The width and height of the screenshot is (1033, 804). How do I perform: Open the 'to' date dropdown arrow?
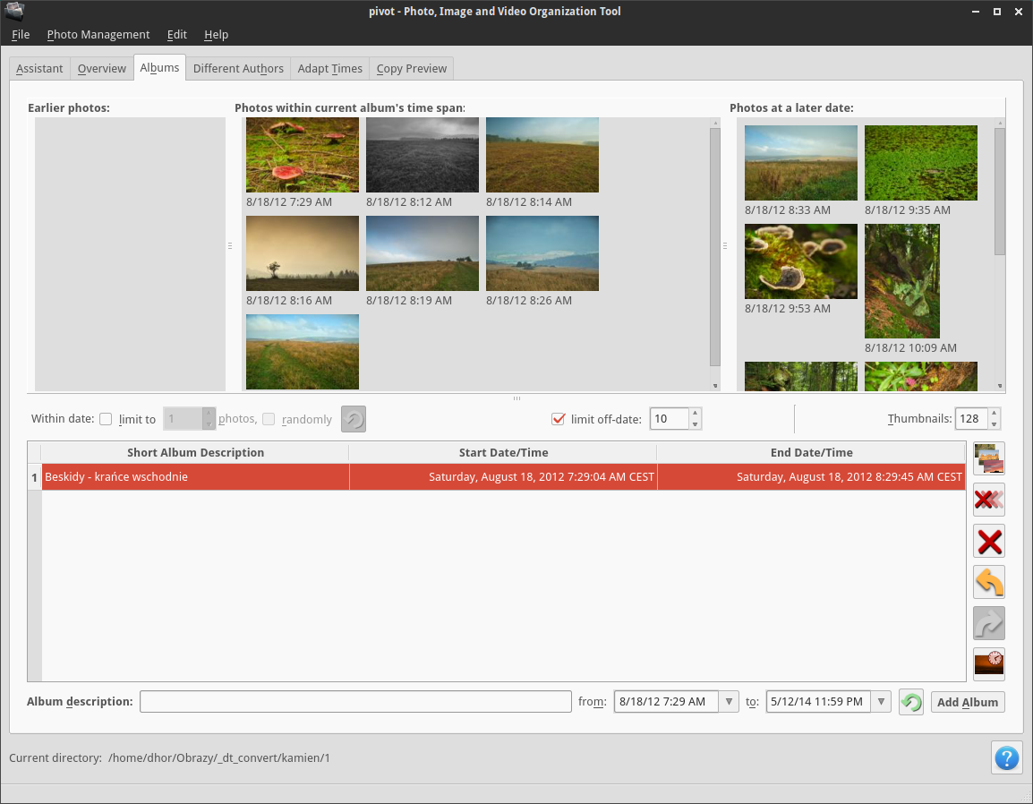point(881,702)
